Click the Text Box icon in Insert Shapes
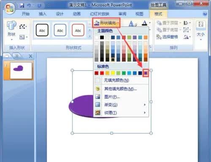The width and height of the screenshot is (211, 162). pos(22,37)
